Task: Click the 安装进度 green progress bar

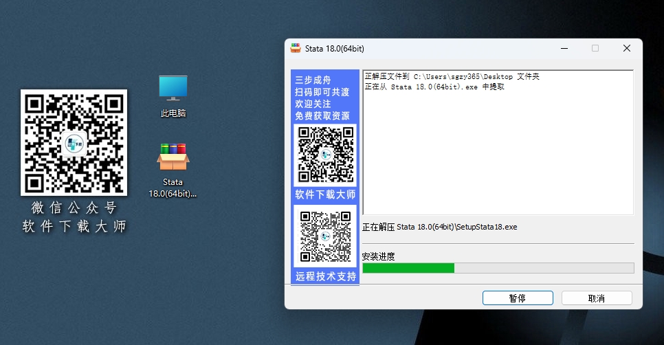Action: click(x=498, y=268)
